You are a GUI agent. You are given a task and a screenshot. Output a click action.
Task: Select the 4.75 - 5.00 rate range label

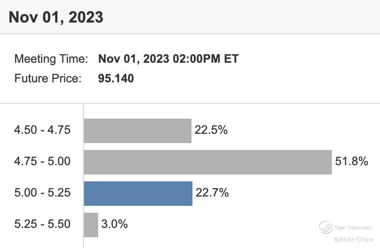[x=42, y=161]
